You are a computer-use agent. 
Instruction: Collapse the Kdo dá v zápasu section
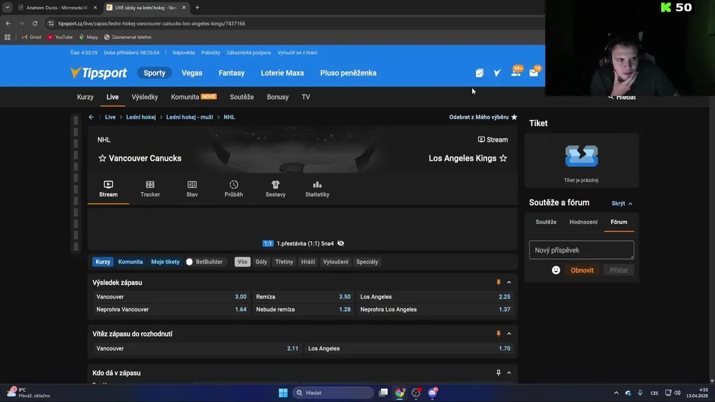pos(509,373)
